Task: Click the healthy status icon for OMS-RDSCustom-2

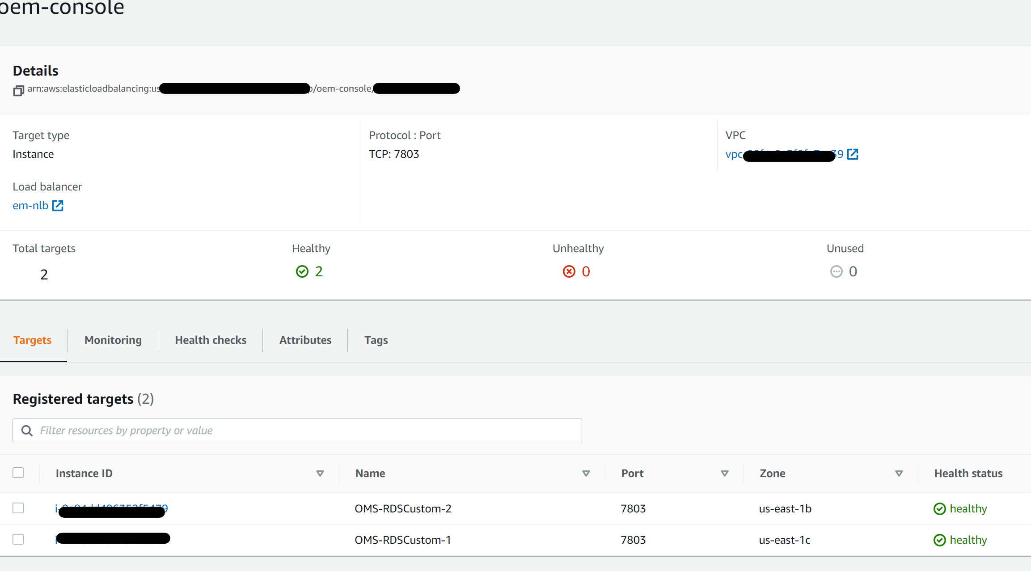Action: (x=939, y=509)
